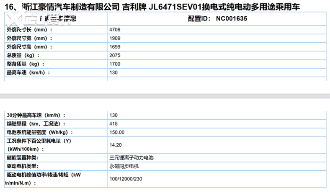Click the width value 1909

point(115,38)
